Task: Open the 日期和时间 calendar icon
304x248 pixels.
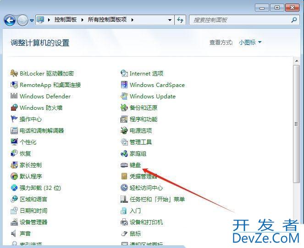Action: point(14,210)
